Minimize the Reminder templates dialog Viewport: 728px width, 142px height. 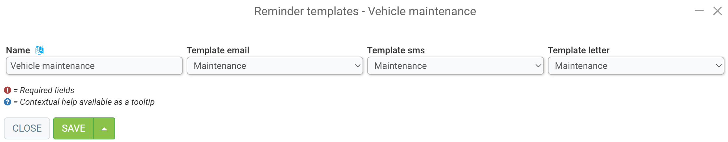pos(699,11)
